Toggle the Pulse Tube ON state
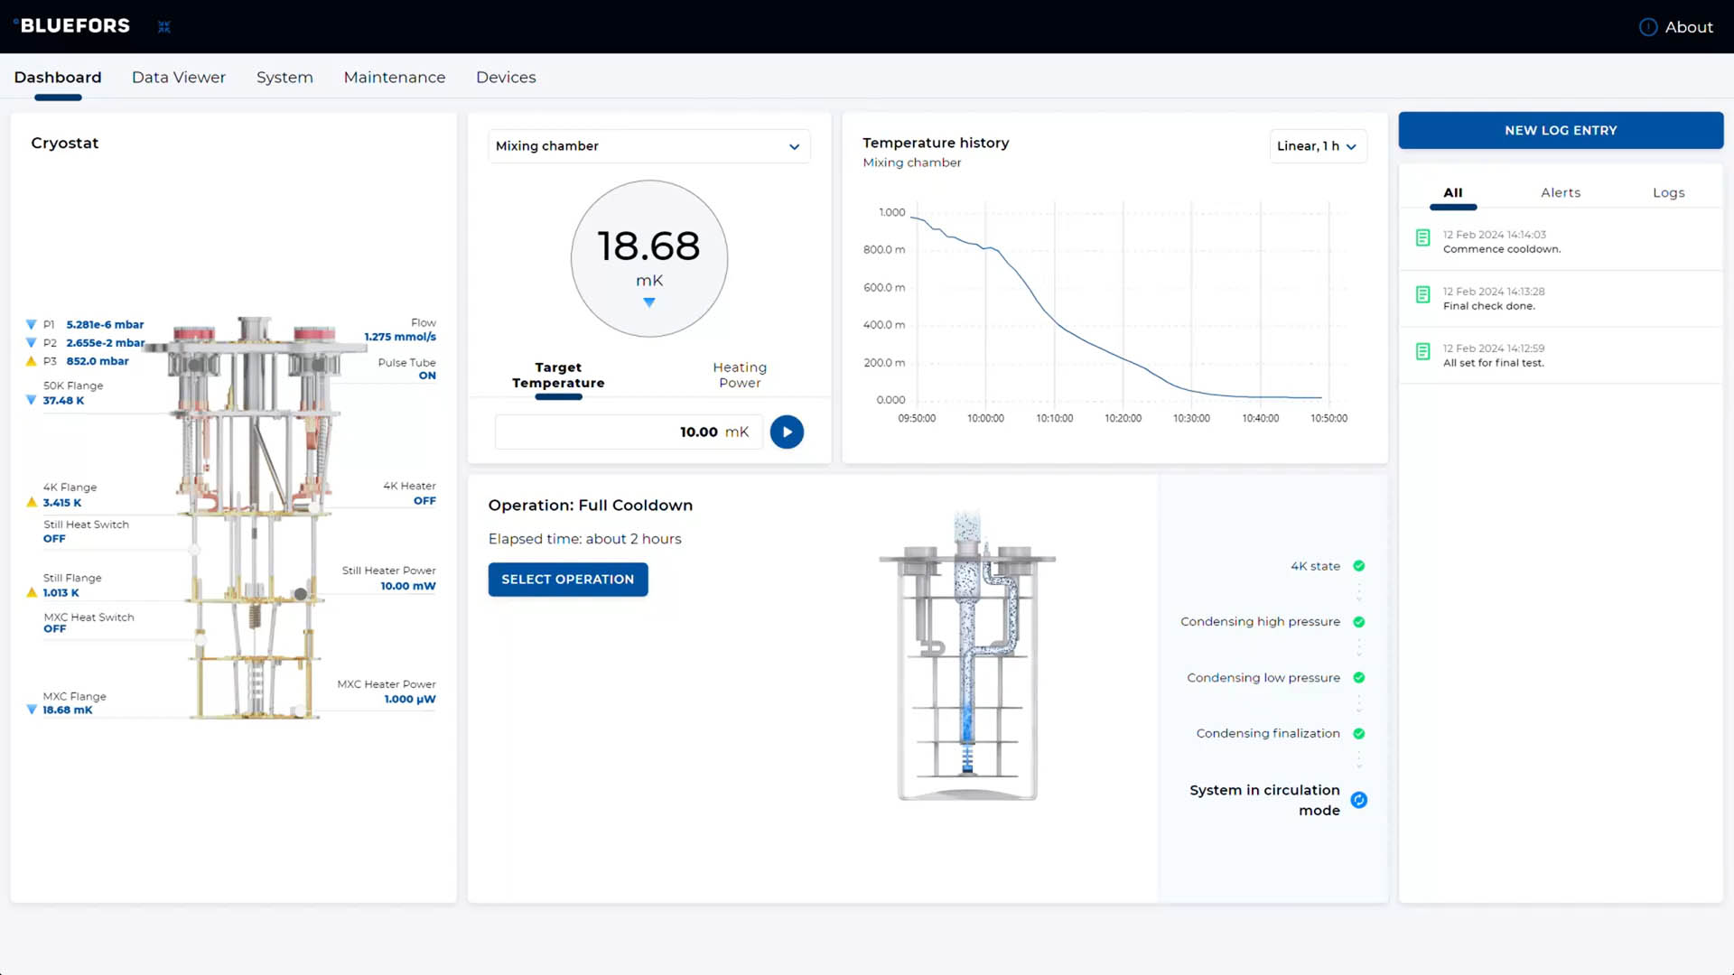Viewport: 1734px width, 975px height. 428,375
